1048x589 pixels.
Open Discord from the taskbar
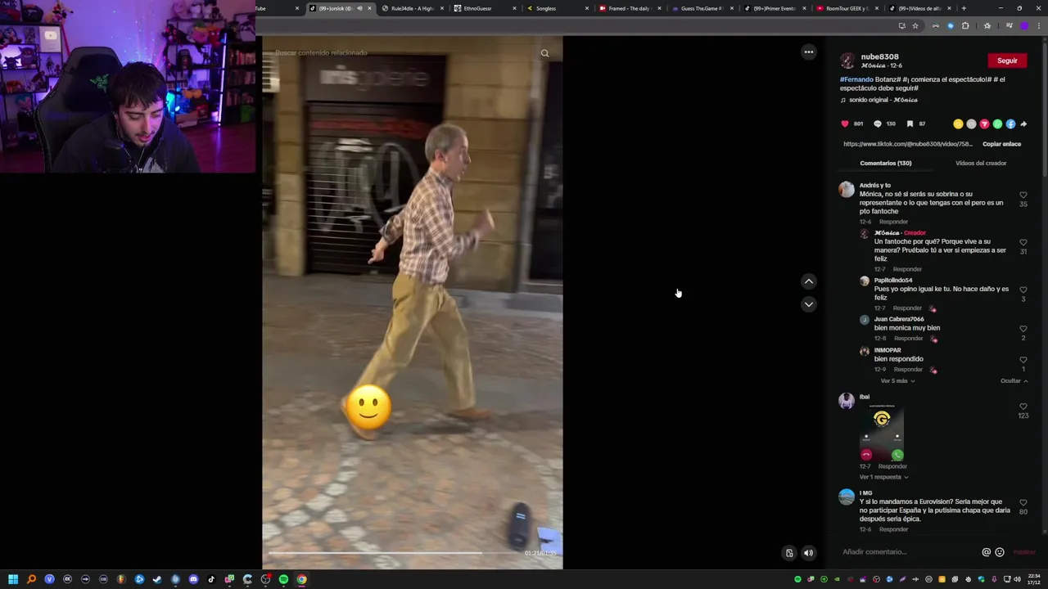point(193,579)
